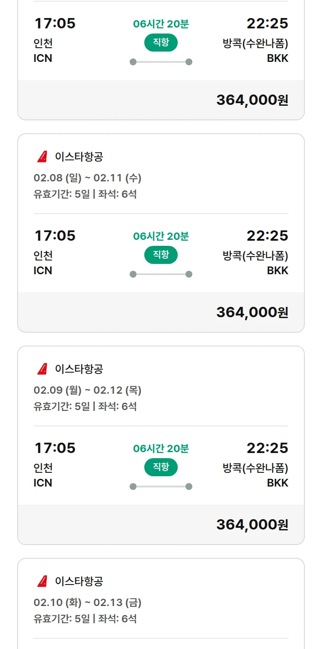Click departure dot of 02.08 flight route line

pos(133,274)
